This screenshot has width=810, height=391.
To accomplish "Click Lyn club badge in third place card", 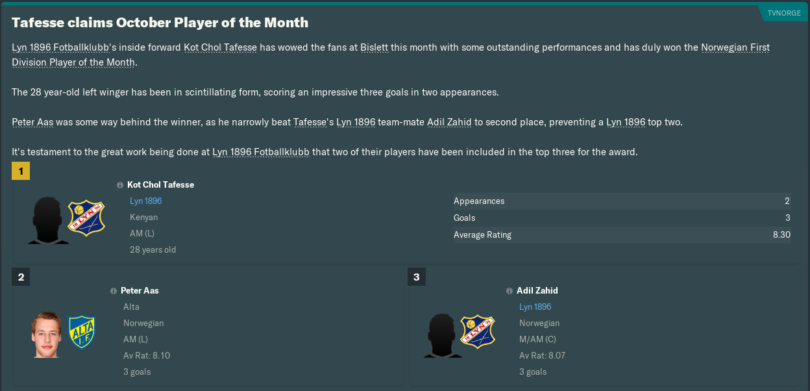I will click(478, 331).
